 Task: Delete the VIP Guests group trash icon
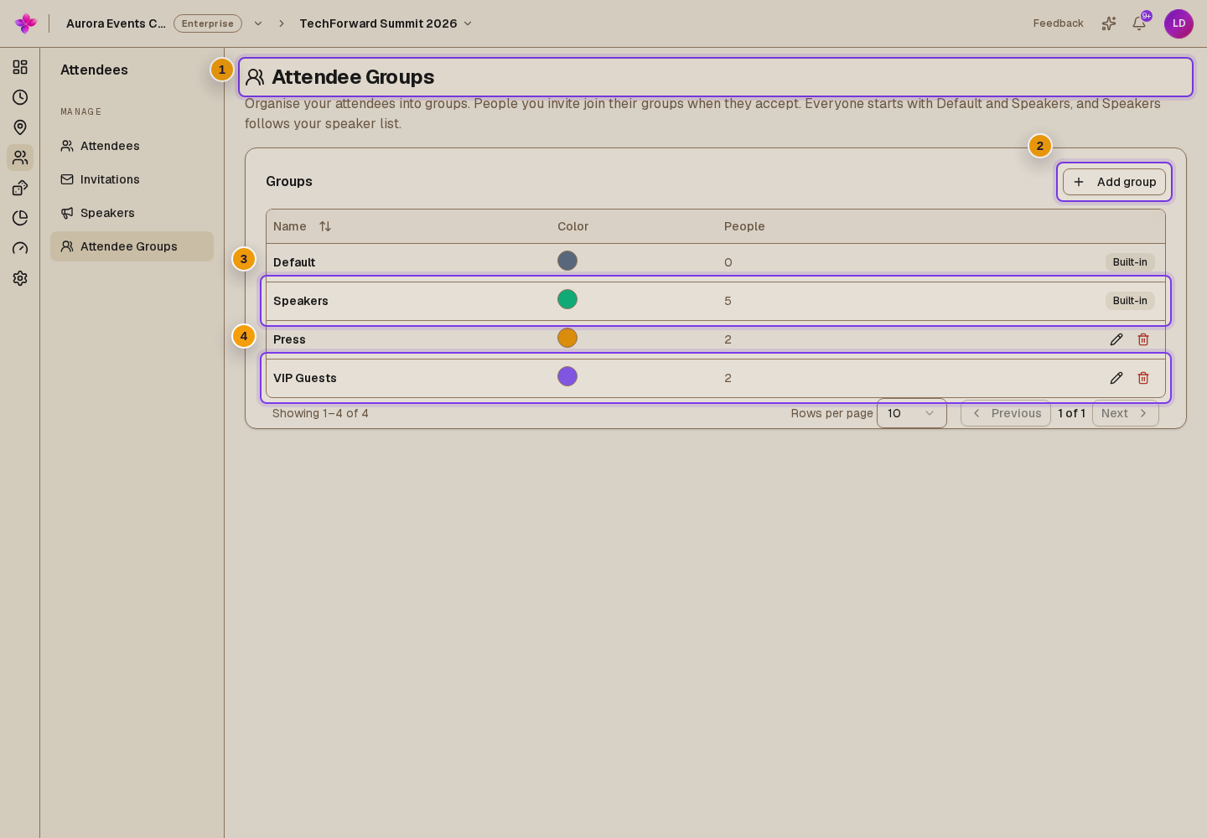(1143, 378)
